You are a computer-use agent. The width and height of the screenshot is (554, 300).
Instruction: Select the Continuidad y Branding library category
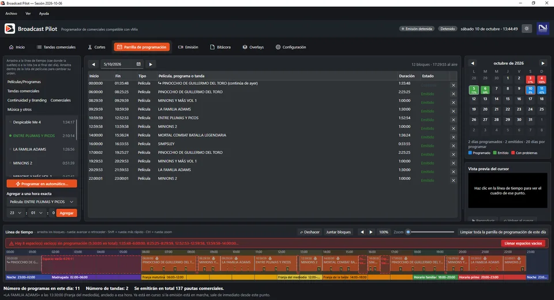pos(27,100)
